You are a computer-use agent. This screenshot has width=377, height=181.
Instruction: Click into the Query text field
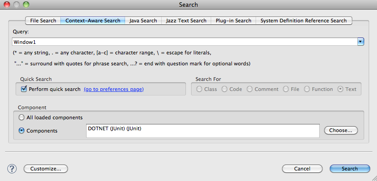pos(185,42)
